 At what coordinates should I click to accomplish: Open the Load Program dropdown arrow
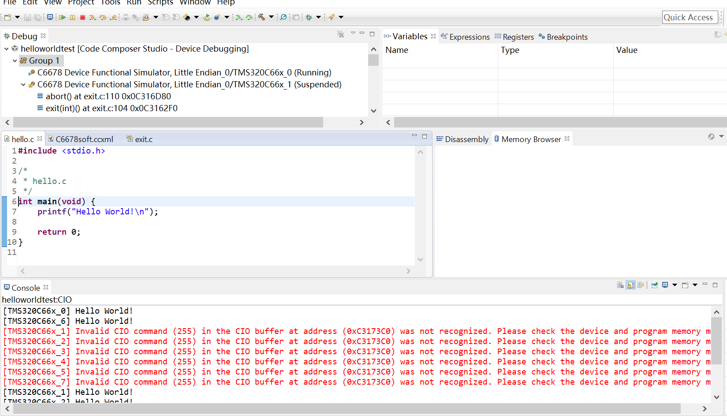pos(156,17)
